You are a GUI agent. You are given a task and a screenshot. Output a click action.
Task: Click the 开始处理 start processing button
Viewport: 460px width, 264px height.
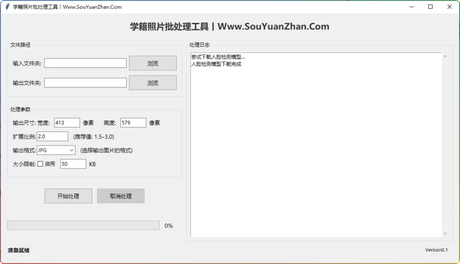coord(68,196)
